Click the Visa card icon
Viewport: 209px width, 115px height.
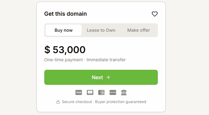pyautogui.click(x=79, y=92)
